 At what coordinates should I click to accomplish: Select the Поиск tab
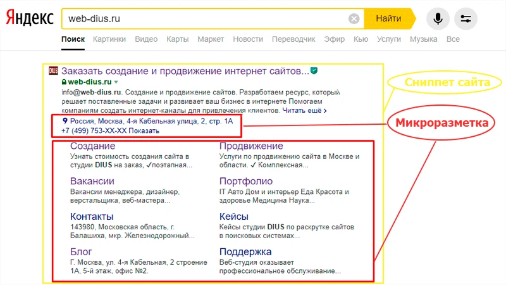tap(73, 39)
